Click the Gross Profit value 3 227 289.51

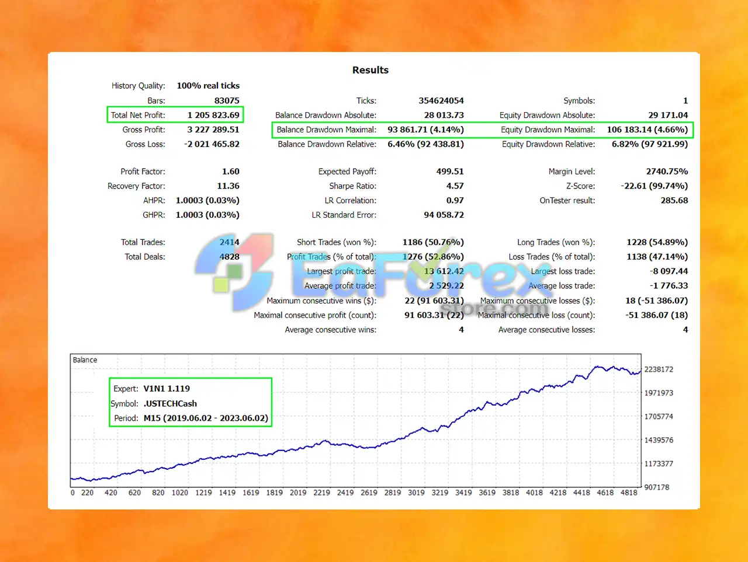coord(213,130)
